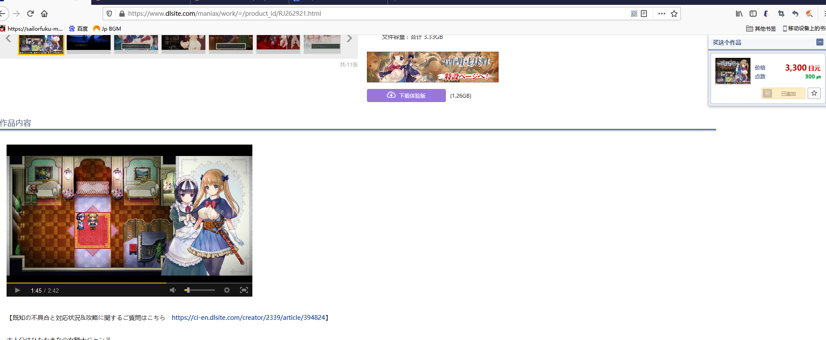Bookmark this page with the address bar star

pyautogui.click(x=674, y=14)
